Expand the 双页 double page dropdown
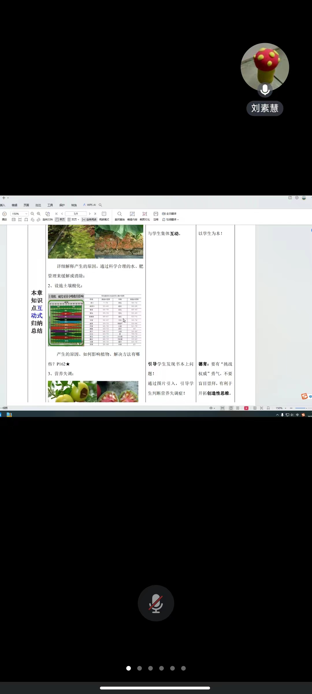This screenshot has width=312, height=694. (78, 219)
